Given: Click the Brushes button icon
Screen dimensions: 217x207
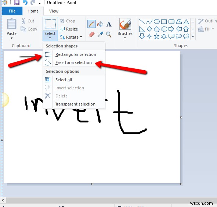Looking at the screenshot, I should point(125,24).
